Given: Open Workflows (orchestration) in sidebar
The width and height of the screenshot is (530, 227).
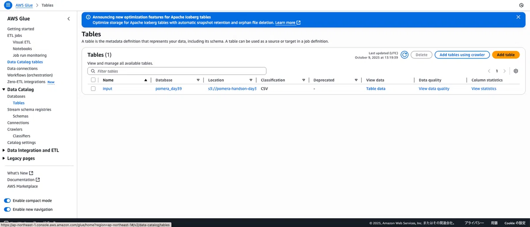Looking at the screenshot, I should point(30,75).
